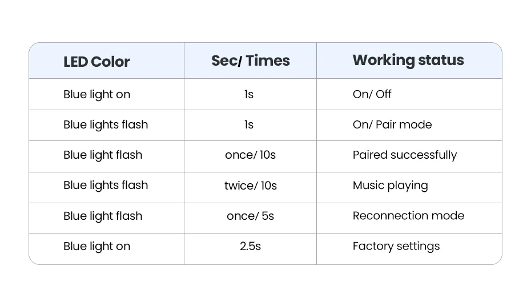Click the once/ 10s cell
This screenshot has width=531, height=306.
pos(250,155)
